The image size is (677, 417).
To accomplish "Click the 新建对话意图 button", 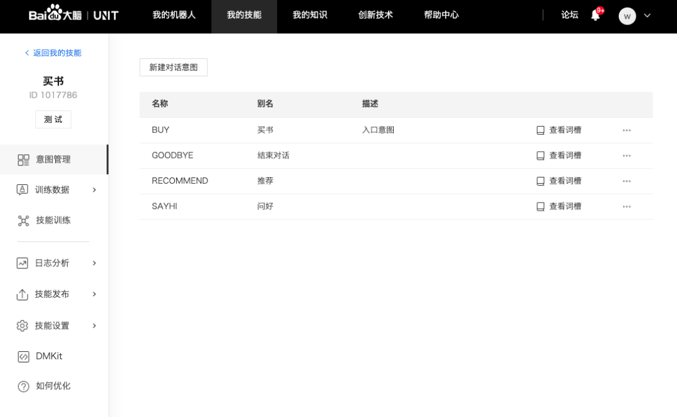I will click(x=173, y=68).
